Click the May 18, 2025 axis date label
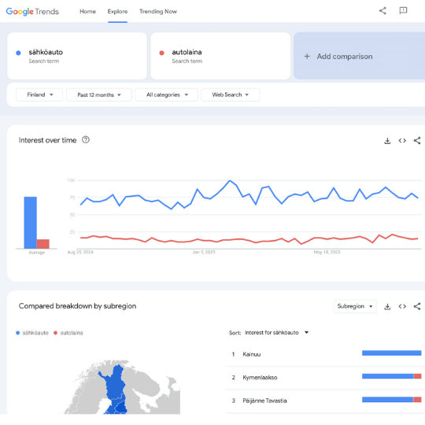The width and height of the screenshot is (425, 425). tap(327, 252)
